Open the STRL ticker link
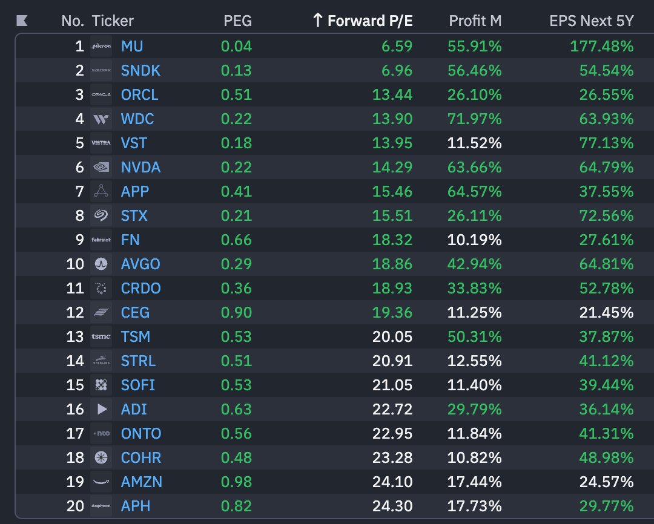The width and height of the screenshot is (654, 524). pos(138,361)
